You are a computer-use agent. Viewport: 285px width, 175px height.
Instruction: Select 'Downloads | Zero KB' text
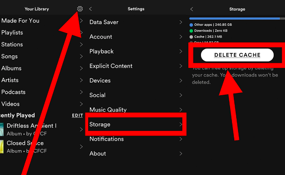[x=211, y=30]
